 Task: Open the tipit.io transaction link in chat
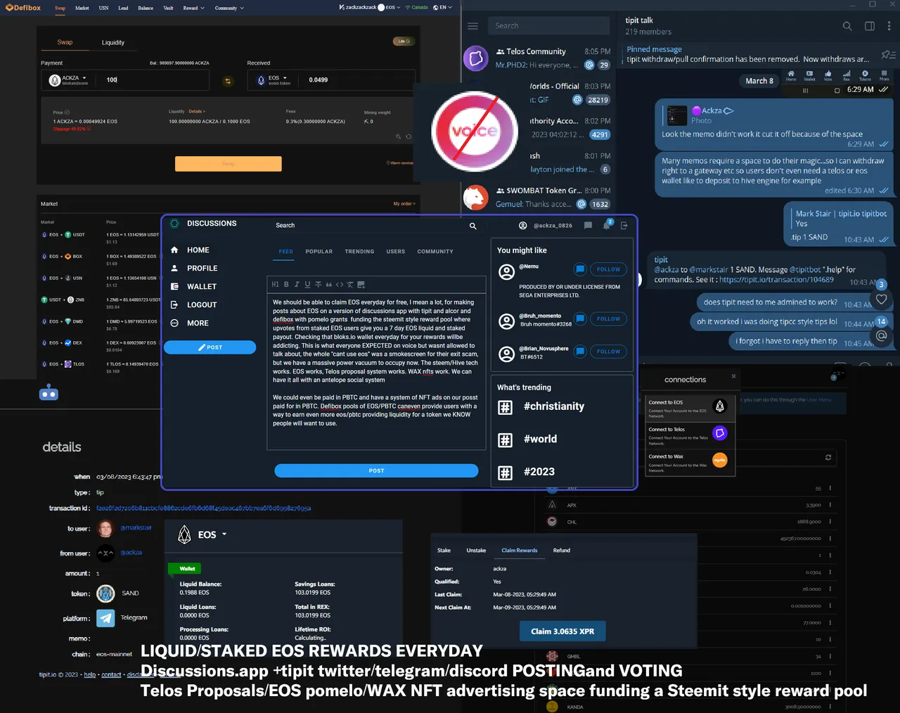pyautogui.click(x=776, y=280)
